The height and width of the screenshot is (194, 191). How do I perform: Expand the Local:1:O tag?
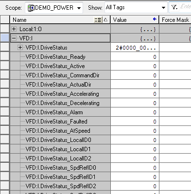point(14,29)
